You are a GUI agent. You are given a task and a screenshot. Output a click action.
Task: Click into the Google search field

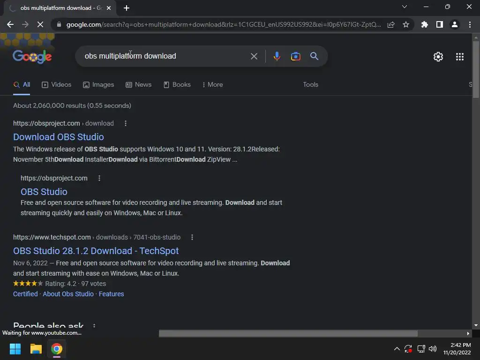click(x=165, y=56)
